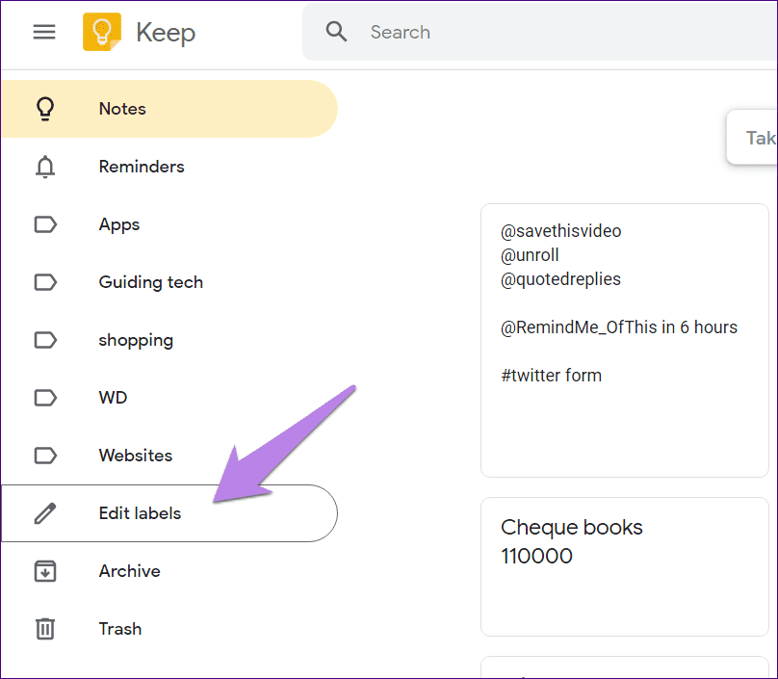Image resolution: width=778 pixels, height=679 pixels.
Task: Show notes labeled shopping
Action: click(x=136, y=340)
